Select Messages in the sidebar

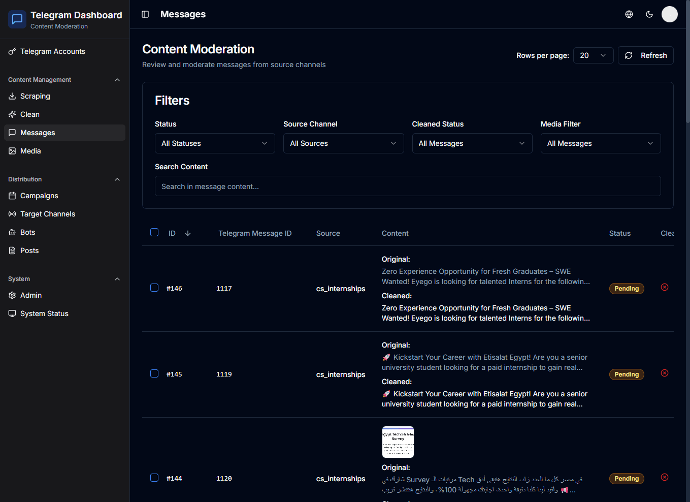65,133
